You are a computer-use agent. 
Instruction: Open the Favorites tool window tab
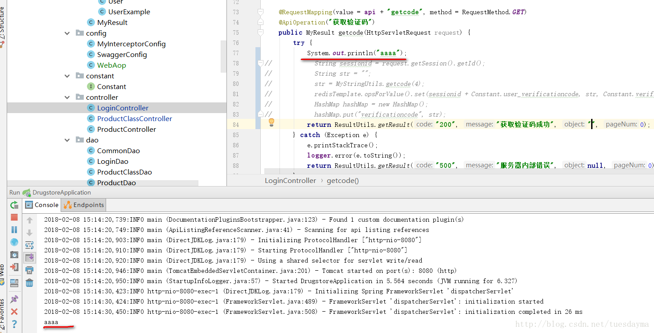pos(3,315)
